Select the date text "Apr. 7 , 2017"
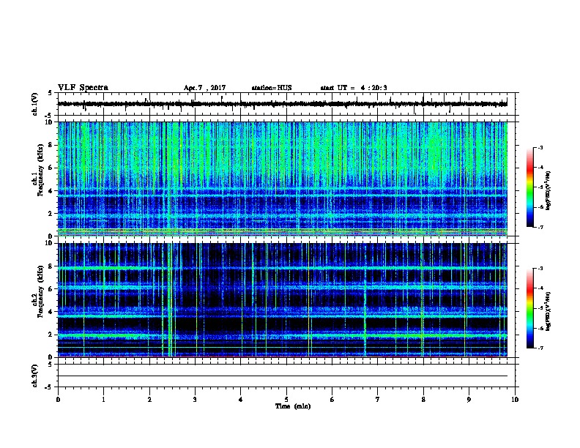The image size is (580, 448). pos(204,88)
